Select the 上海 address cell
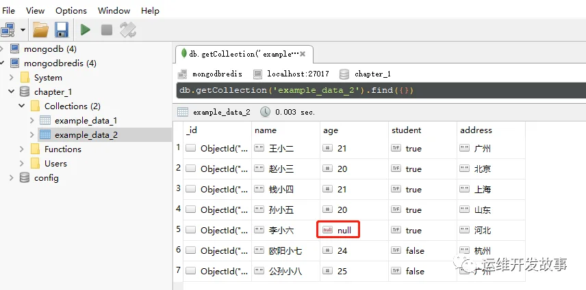 tap(491, 190)
